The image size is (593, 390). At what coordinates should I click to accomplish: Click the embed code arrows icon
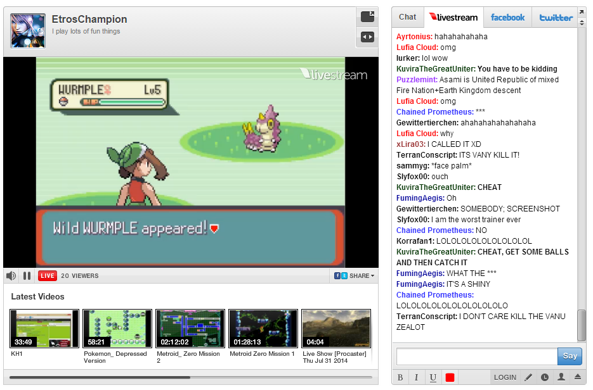367,37
